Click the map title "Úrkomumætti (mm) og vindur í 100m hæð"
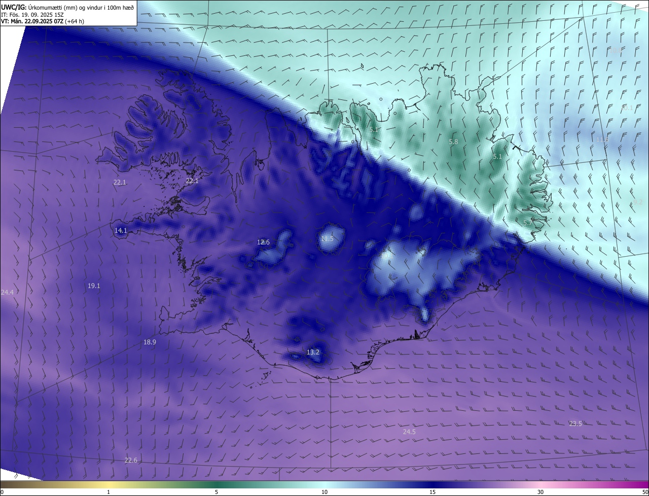 click(x=81, y=7)
